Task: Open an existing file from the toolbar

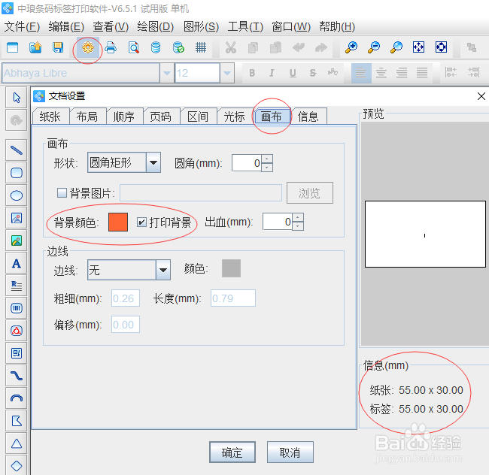Action: tap(35, 47)
